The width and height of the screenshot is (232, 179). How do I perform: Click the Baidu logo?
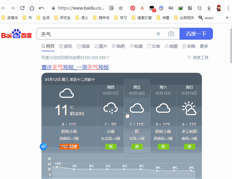pos(17,34)
